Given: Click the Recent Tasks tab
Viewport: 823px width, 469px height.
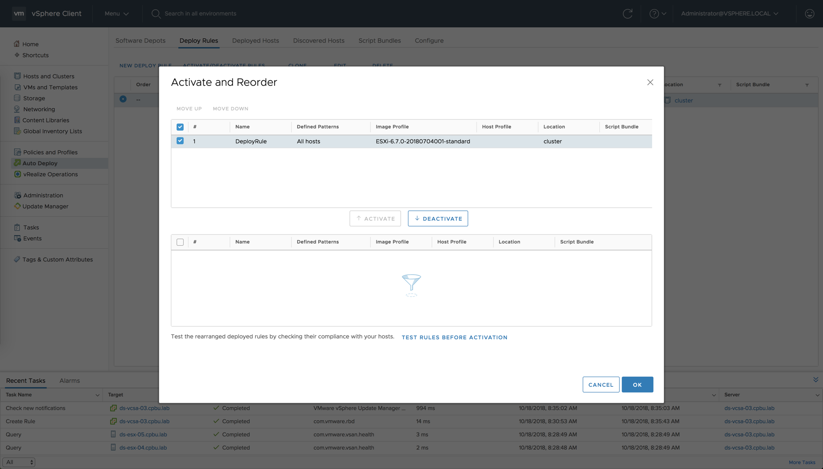Looking at the screenshot, I should pos(25,381).
